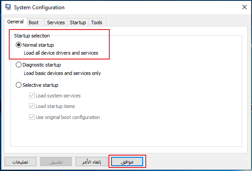Click the System Configuration window title text
The width and height of the screenshot is (252, 171).
(39, 7)
